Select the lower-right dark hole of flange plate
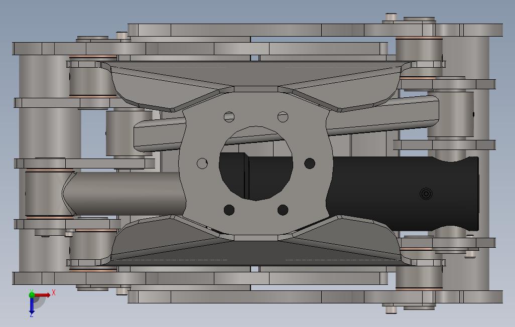 click(283, 210)
